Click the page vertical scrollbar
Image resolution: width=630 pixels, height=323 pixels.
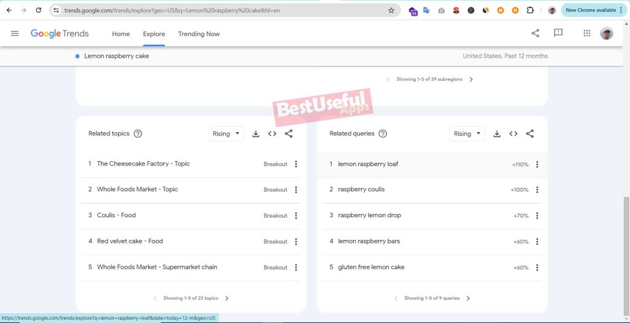[x=626, y=255]
